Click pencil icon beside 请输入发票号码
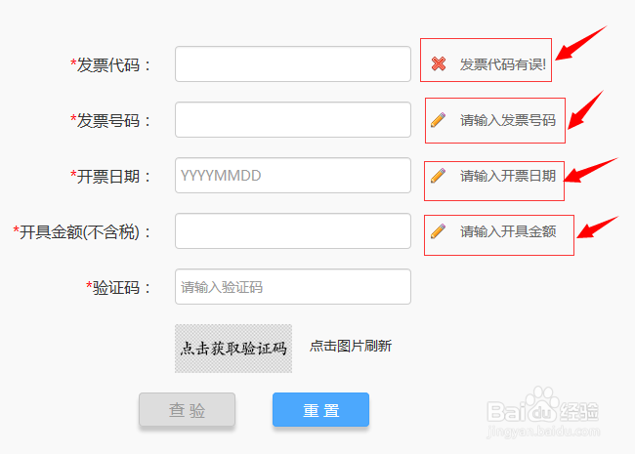635x454 pixels. [439, 120]
